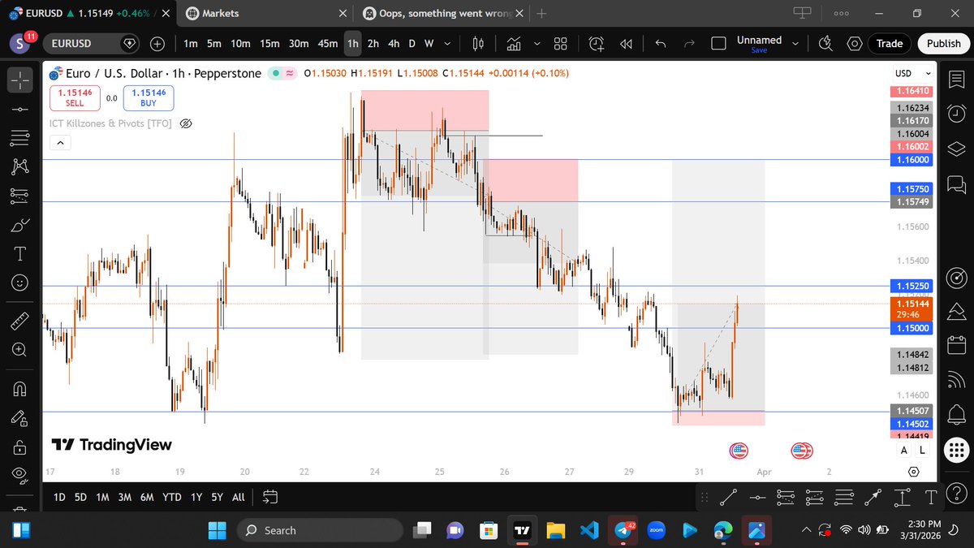Select the zoom in tool

(x=20, y=350)
